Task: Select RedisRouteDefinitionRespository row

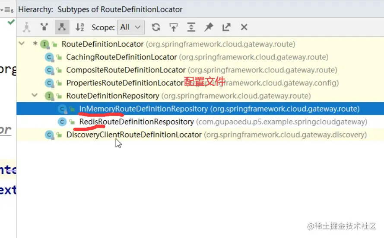Action: click(x=200, y=122)
